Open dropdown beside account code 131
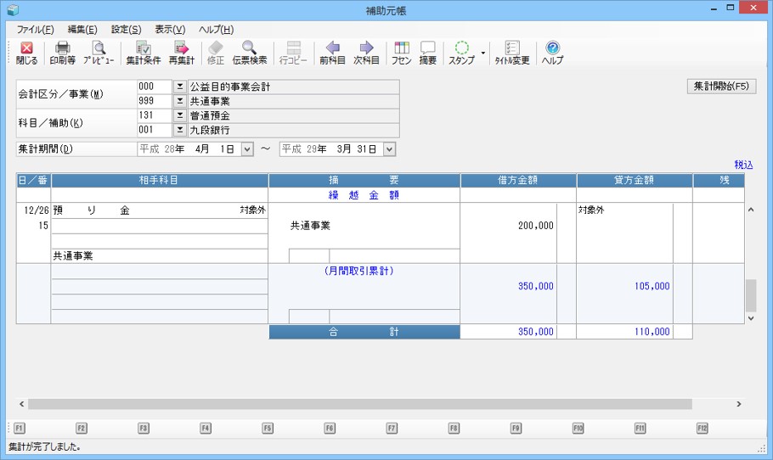 [x=179, y=115]
